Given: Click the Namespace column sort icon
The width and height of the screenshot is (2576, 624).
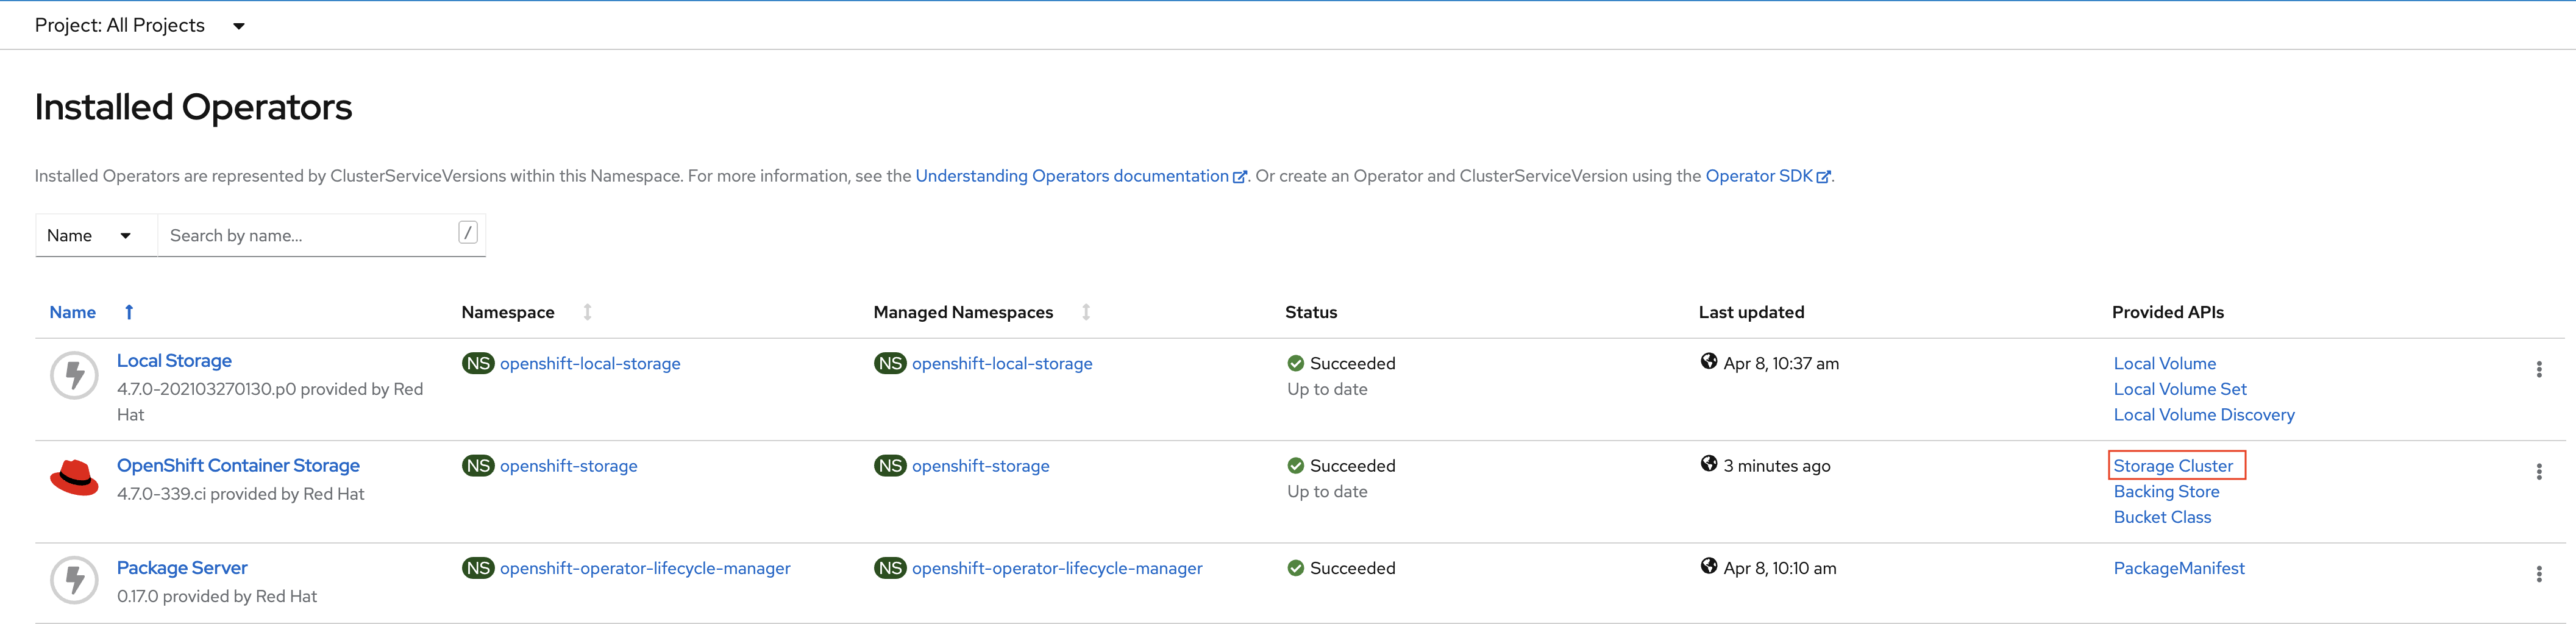Looking at the screenshot, I should (588, 312).
